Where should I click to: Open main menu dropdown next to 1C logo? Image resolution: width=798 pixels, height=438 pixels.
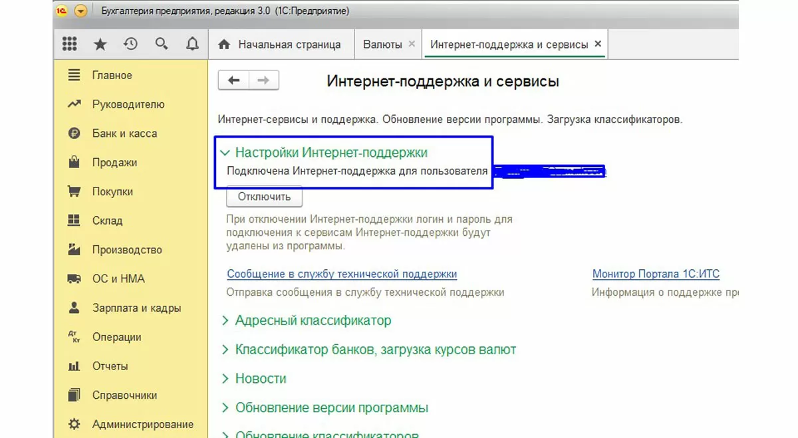pyautogui.click(x=80, y=11)
